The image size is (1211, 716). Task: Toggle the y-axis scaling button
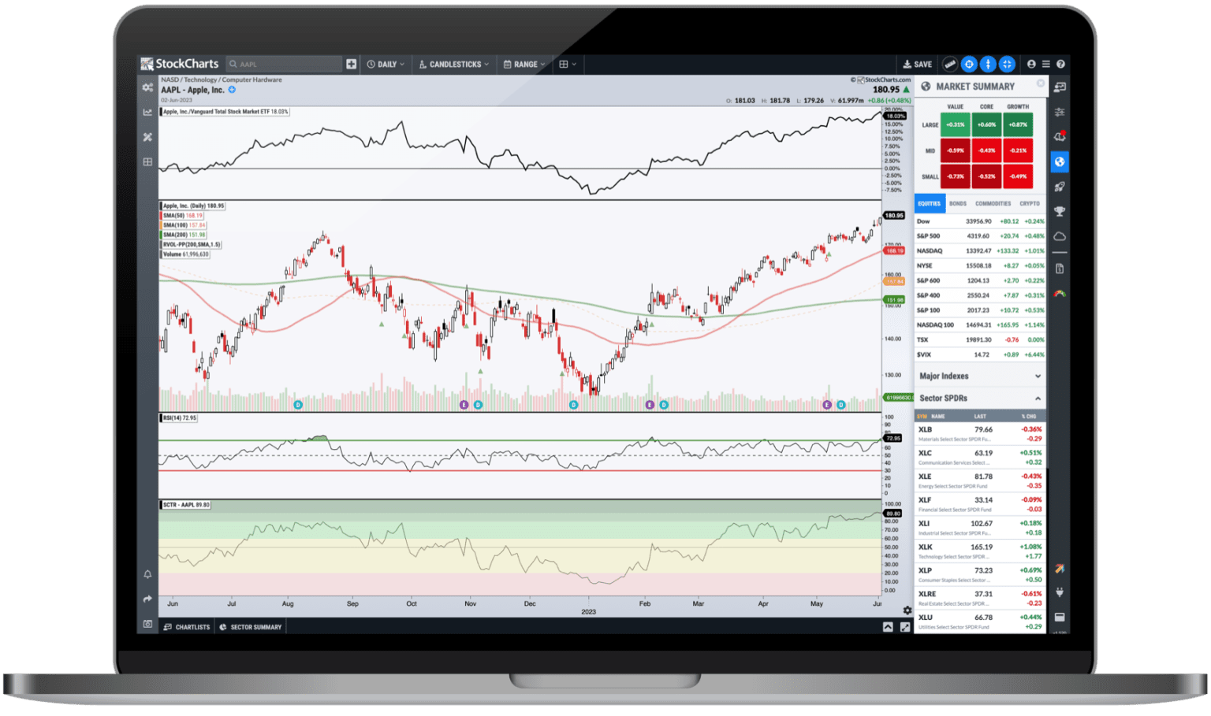(x=988, y=64)
